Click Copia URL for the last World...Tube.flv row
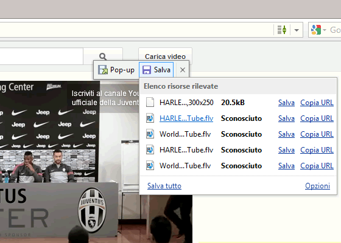 click(x=317, y=166)
